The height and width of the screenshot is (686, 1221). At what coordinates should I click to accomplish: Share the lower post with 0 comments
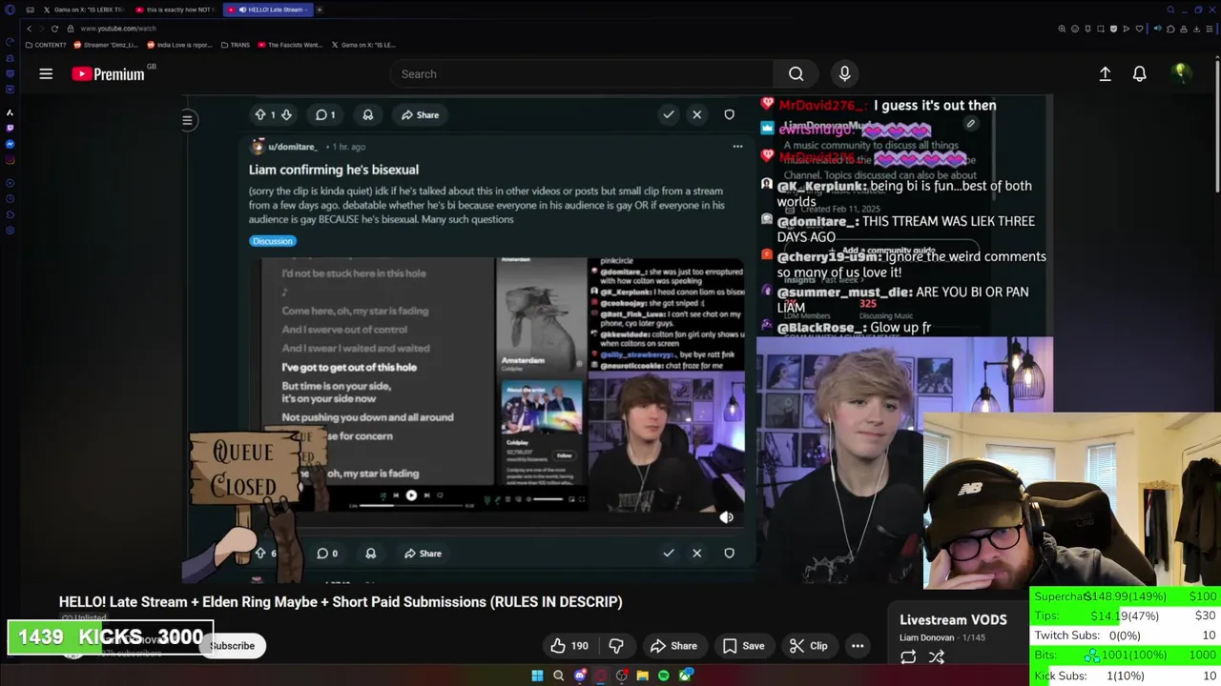coord(422,553)
